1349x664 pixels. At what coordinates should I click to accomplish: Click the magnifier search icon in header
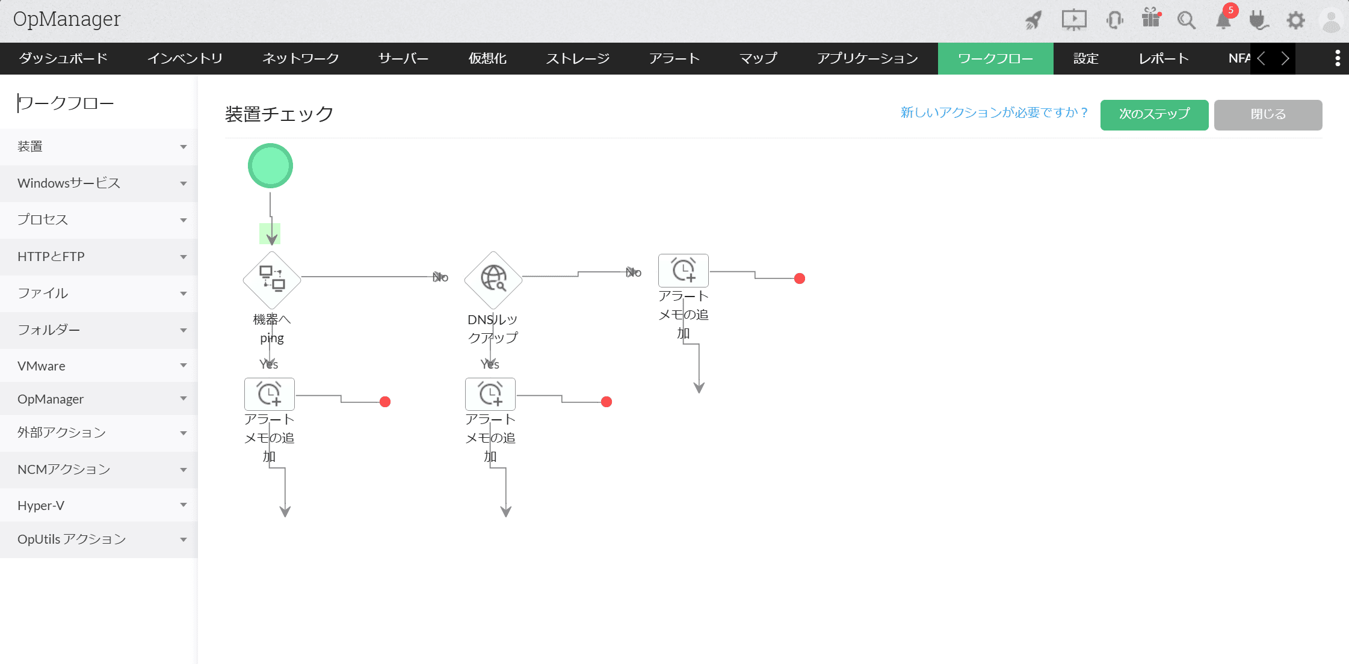pyautogui.click(x=1187, y=20)
